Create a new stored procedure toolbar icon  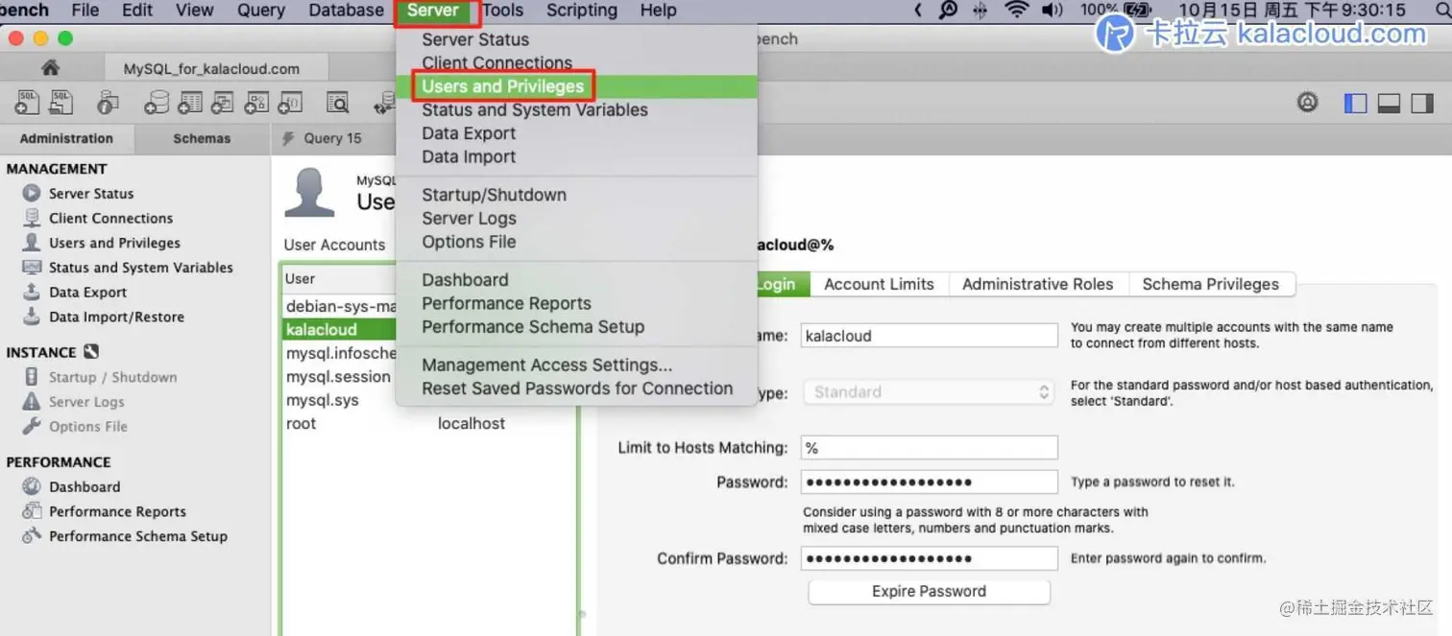(x=256, y=102)
